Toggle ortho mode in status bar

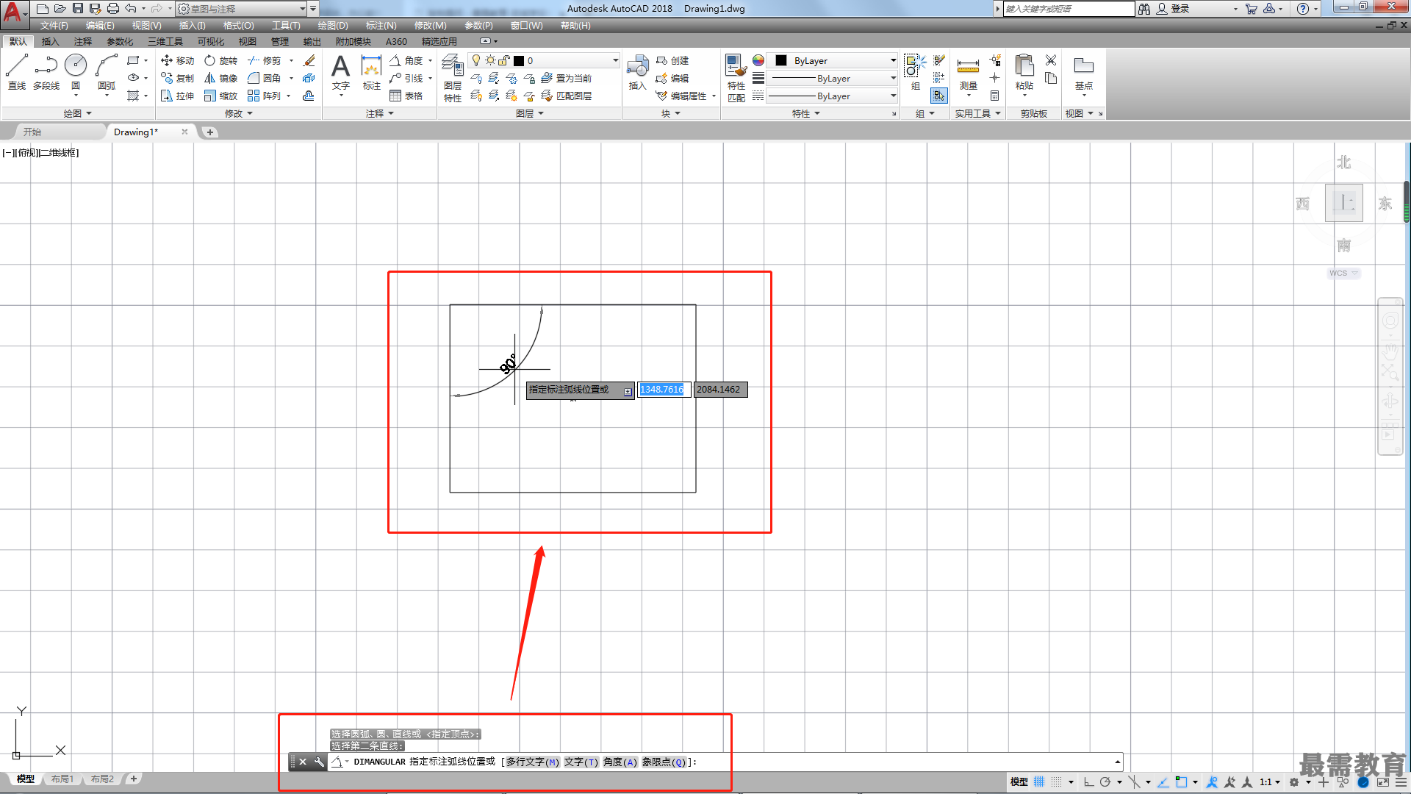pos(1089,782)
